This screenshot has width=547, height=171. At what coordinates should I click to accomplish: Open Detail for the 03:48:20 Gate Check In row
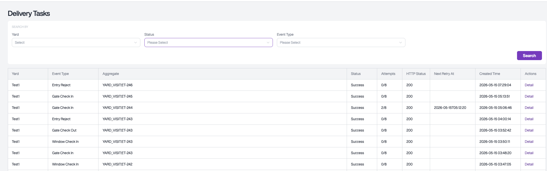[529, 153]
